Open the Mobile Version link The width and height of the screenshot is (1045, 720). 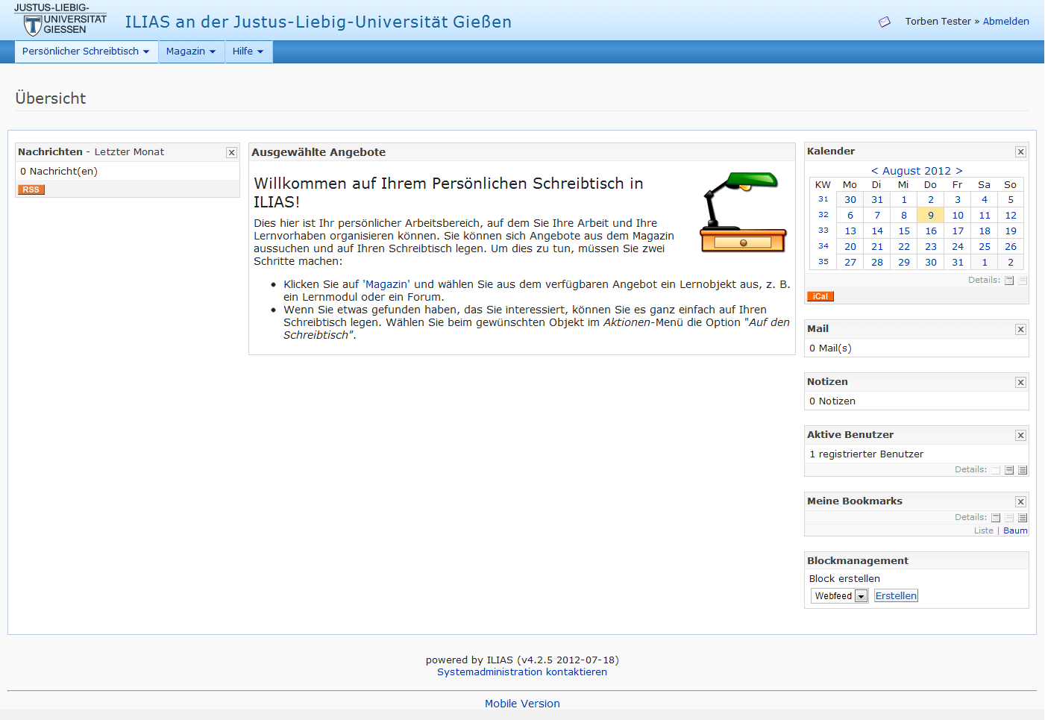(x=522, y=704)
